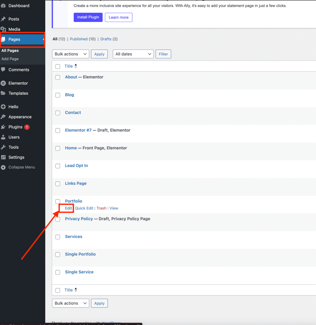The height and width of the screenshot is (325, 316).
Task: Switch to the Drafts filter view
Action: click(106, 39)
